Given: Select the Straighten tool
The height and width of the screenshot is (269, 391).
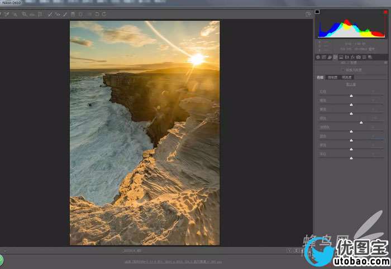Looking at the screenshot, I should click(x=32, y=15).
